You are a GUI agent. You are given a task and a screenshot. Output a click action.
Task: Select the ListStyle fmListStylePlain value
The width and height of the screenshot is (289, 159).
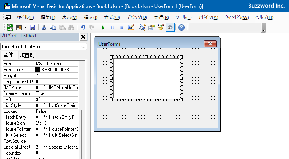(x=57, y=105)
